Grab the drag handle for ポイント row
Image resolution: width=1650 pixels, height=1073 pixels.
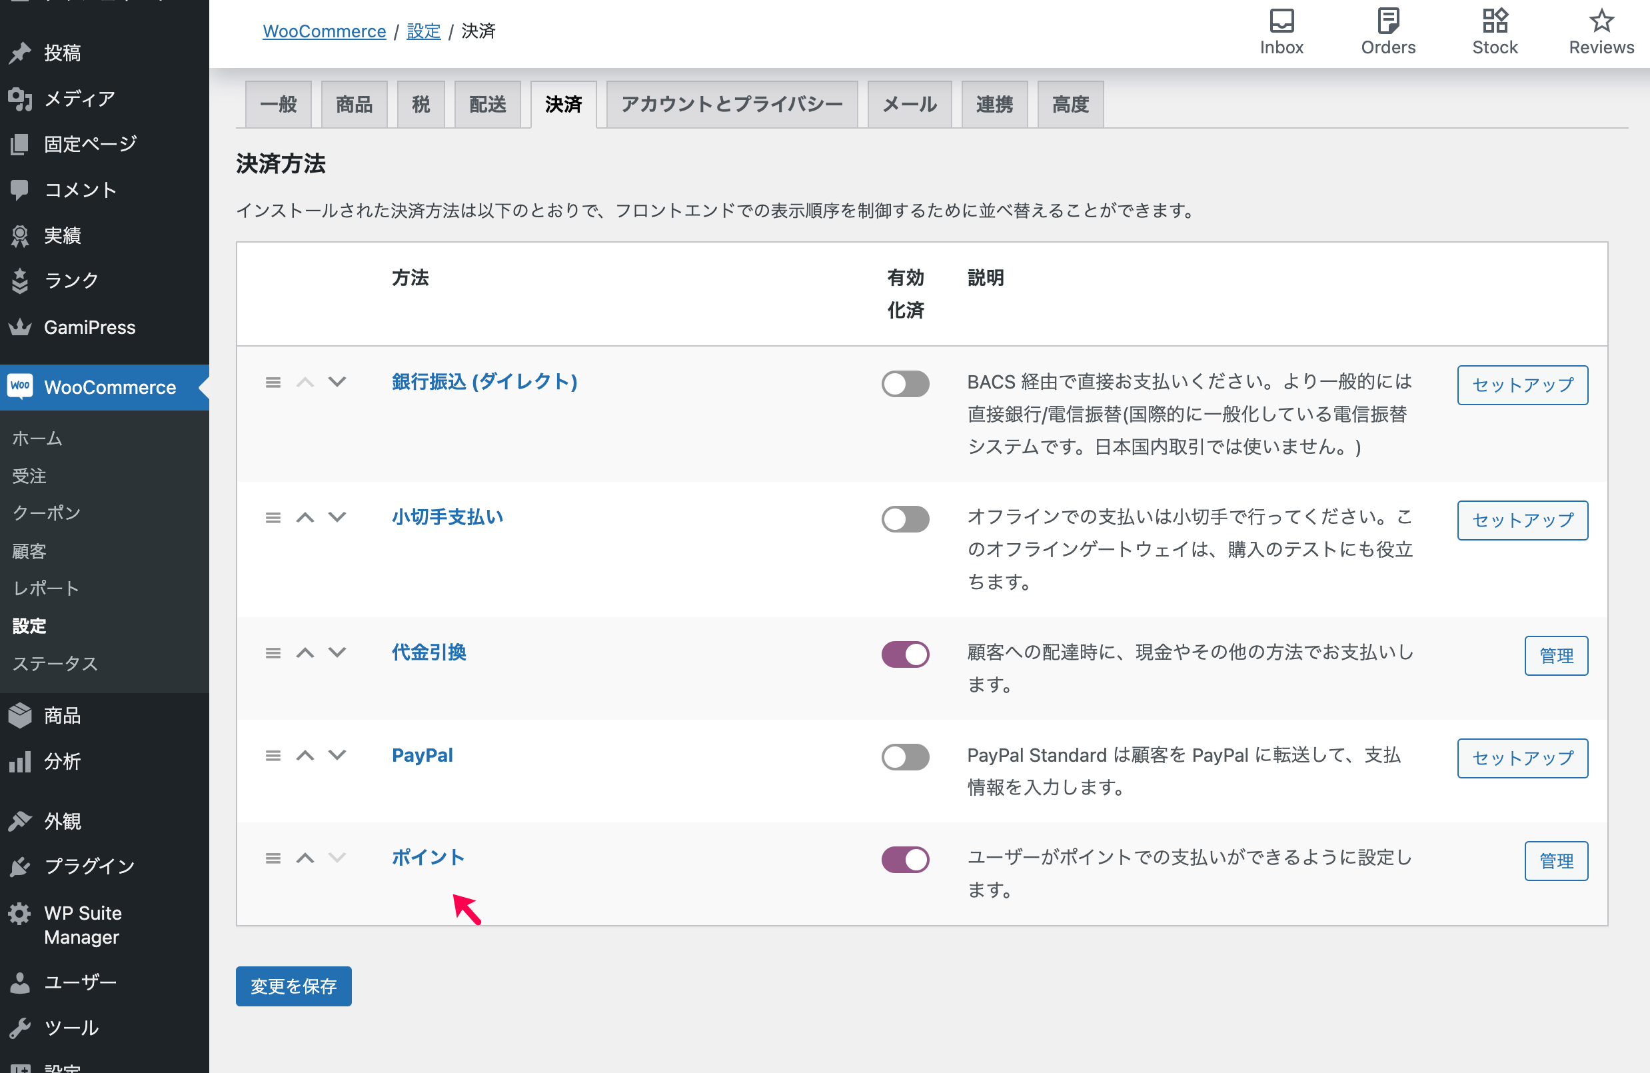point(273,858)
